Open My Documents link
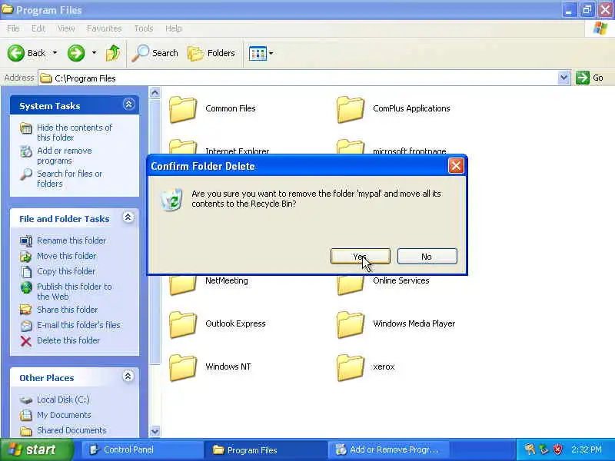The width and height of the screenshot is (615, 461). pos(64,415)
